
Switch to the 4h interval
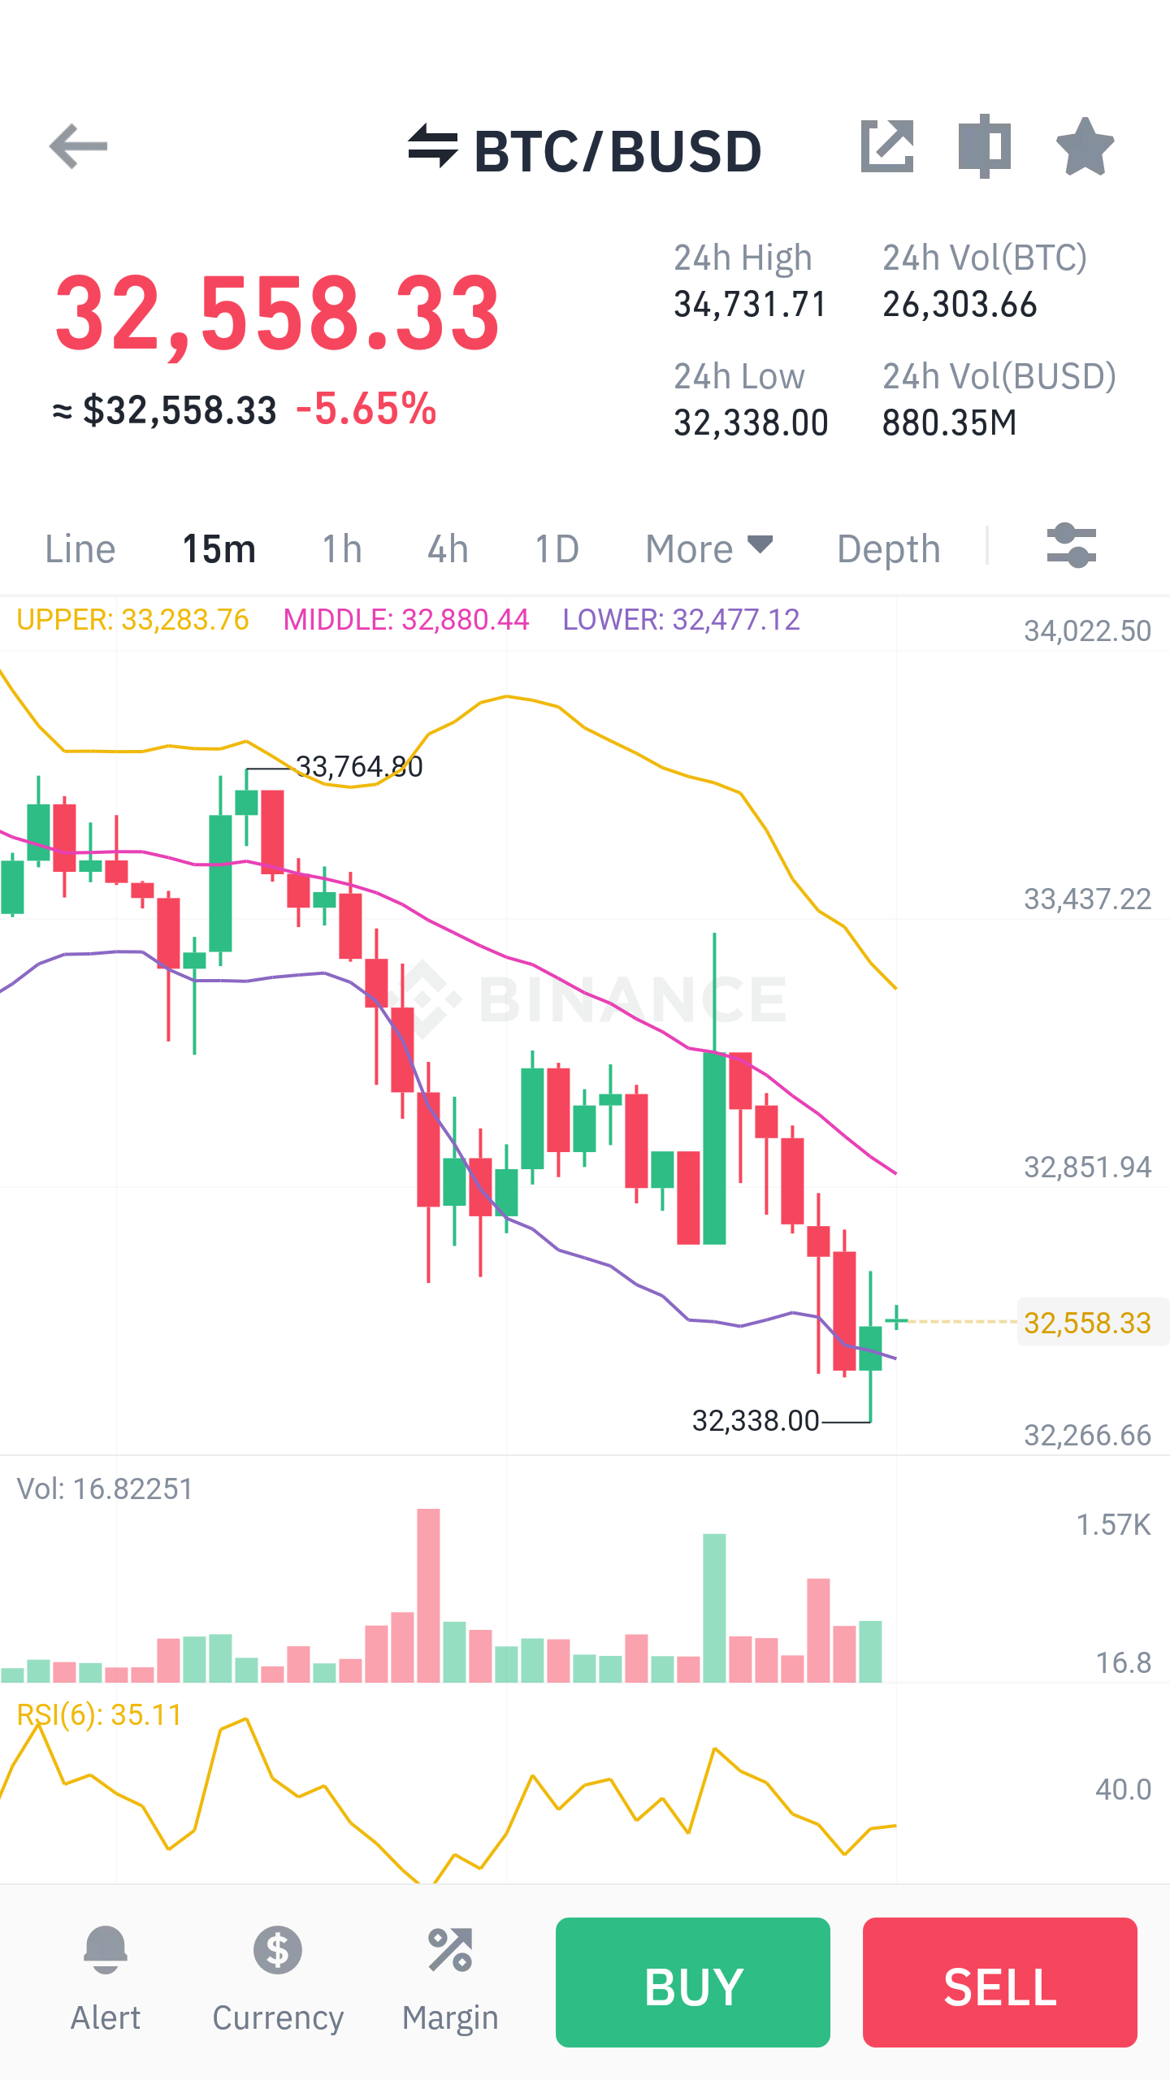(x=448, y=548)
